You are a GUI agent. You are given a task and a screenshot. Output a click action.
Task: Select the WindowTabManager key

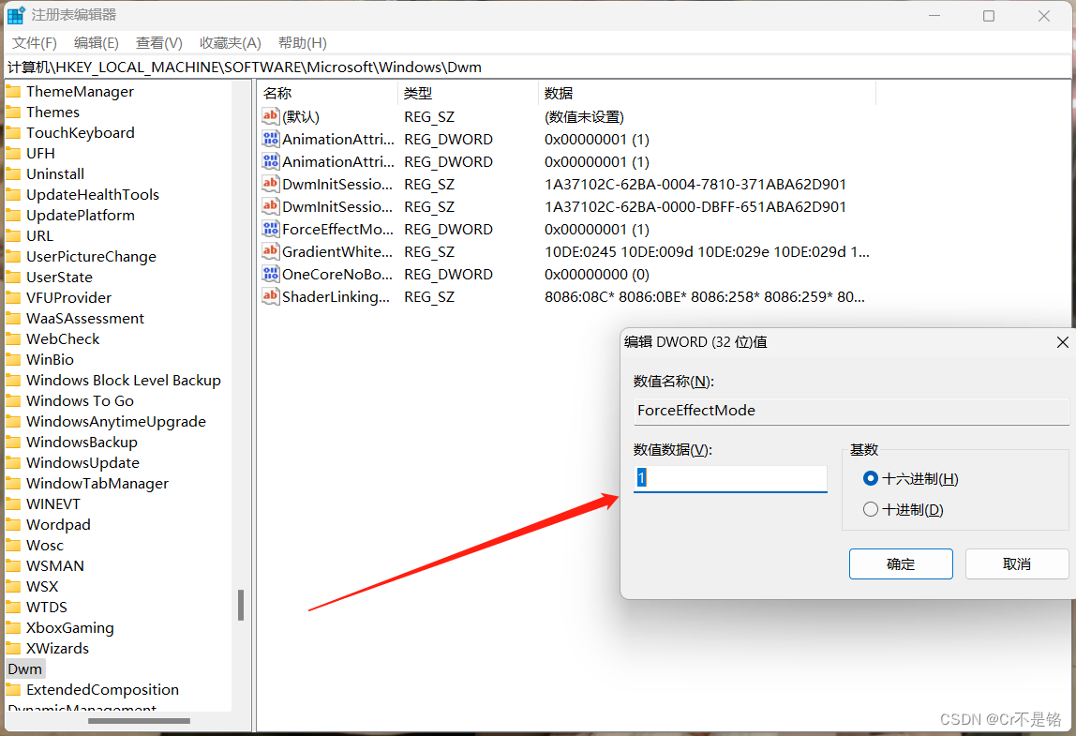click(x=97, y=484)
